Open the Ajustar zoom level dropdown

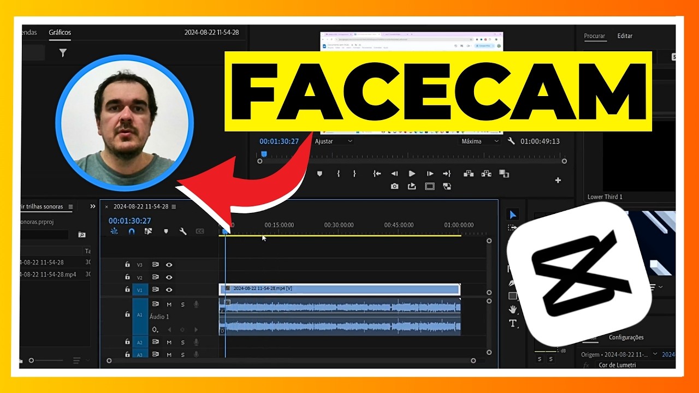point(334,141)
